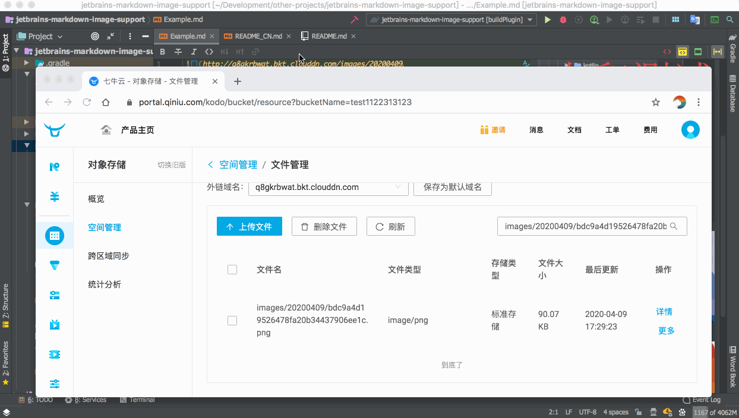Open Search Everywhere magnifier in IDE
Screen dimensions: 739x418
pyautogui.click(x=731, y=20)
